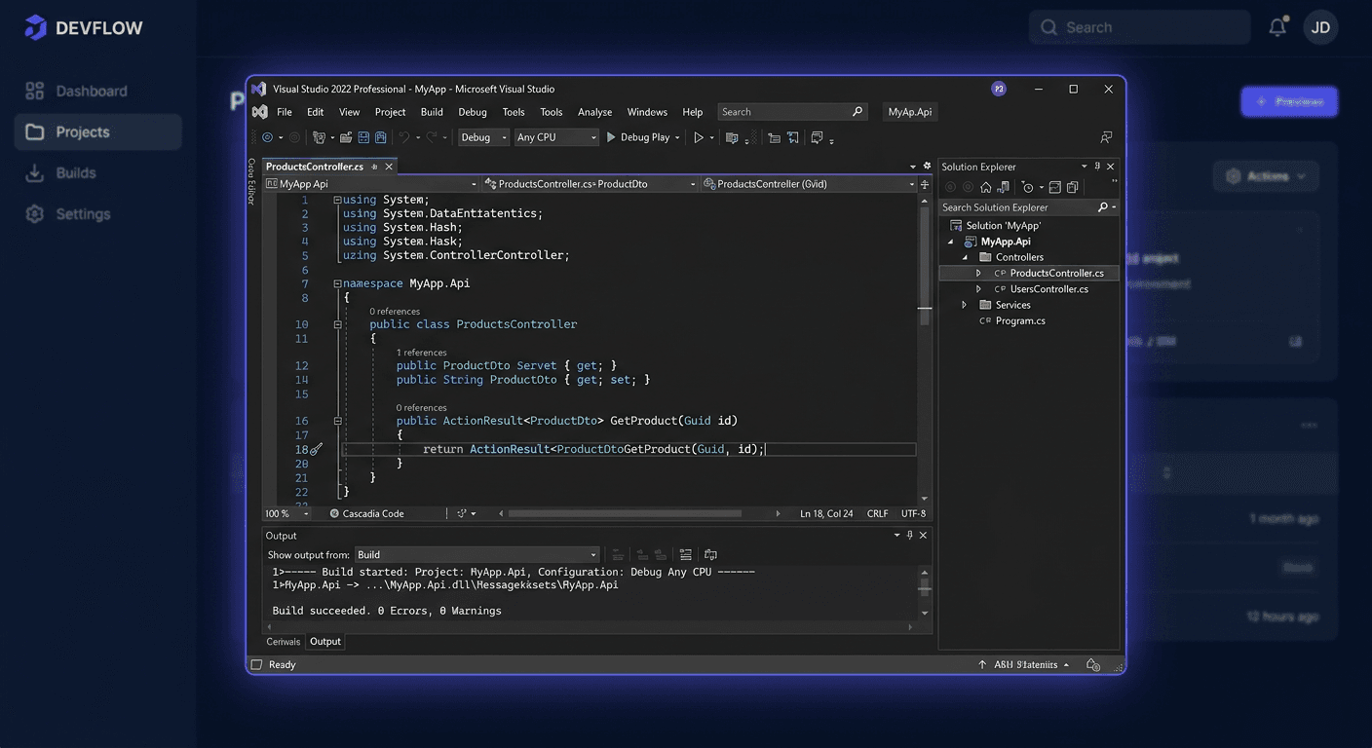The image size is (1372, 748).
Task: Switch to the Ceriwals tab below Output
Action: tap(283, 641)
